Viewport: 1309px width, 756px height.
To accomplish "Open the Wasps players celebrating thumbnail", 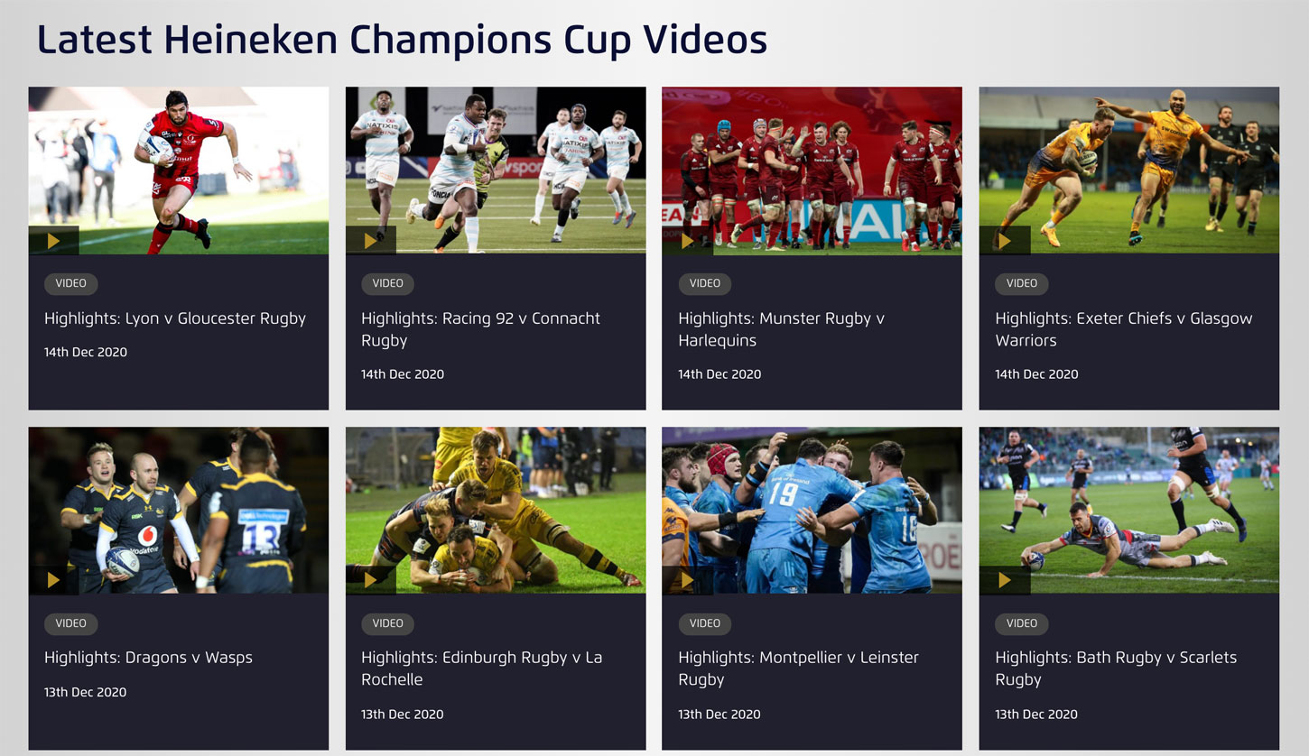I will (x=179, y=510).
